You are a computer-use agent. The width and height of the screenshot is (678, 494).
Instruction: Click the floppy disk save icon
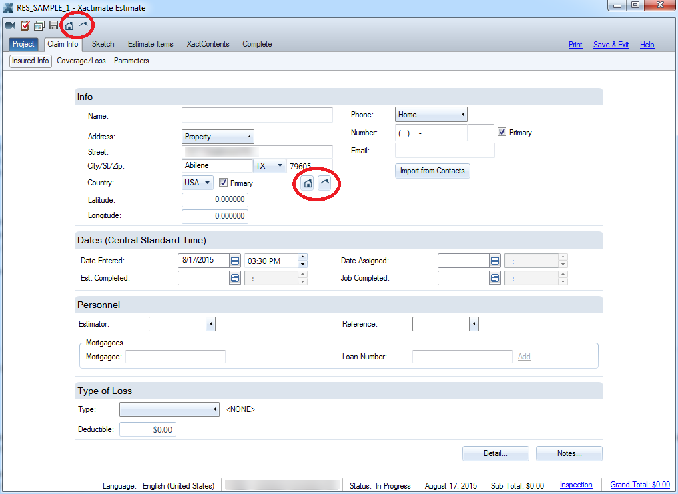point(53,25)
